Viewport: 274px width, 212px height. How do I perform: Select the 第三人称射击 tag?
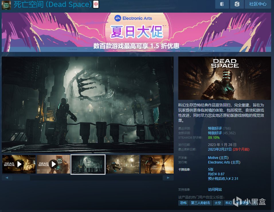click(x=200, y=203)
